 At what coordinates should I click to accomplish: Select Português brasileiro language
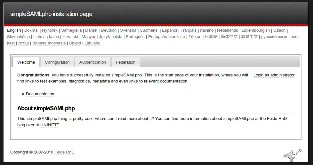(166, 37)
